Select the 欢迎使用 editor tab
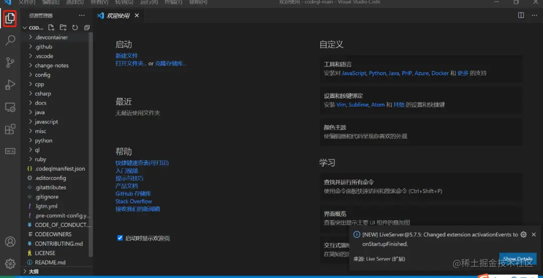Image resolution: width=543 pixels, height=278 pixels. tap(120, 16)
